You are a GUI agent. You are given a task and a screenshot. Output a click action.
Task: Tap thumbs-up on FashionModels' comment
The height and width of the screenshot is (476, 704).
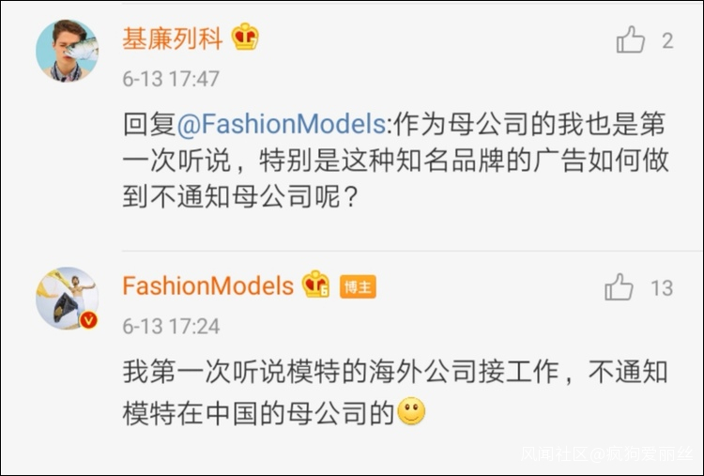619,286
